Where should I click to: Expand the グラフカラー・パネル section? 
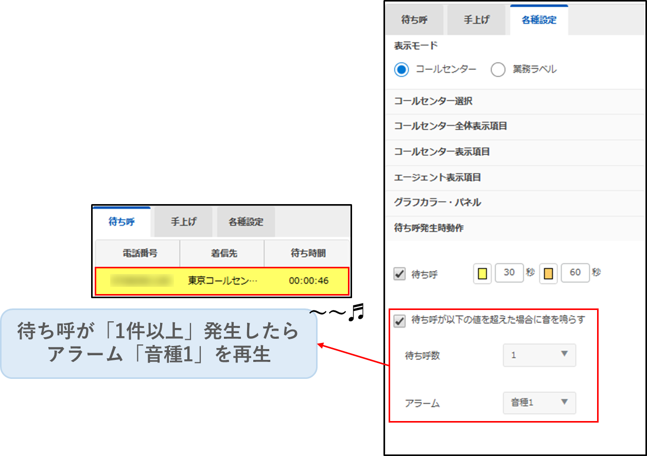pyautogui.click(x=438, y=203)
